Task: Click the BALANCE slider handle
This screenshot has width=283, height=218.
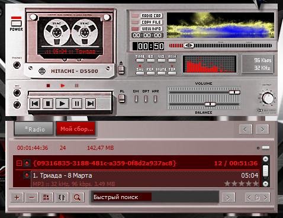Action: (210, 104)
